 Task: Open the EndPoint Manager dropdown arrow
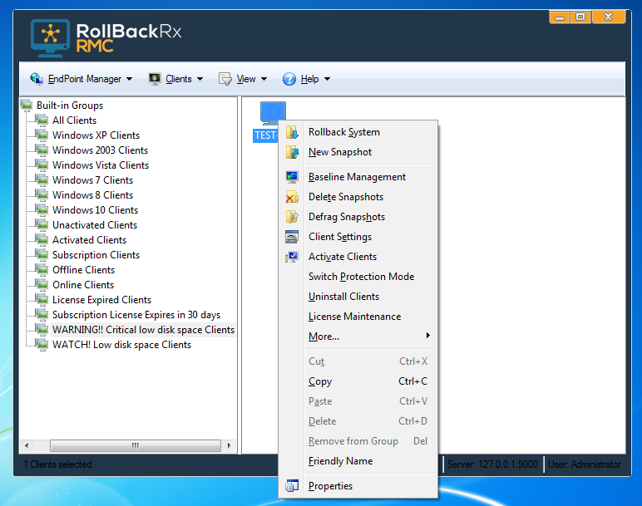130,79
